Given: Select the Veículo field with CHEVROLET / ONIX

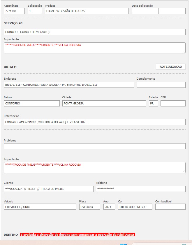Looking at the screenshot, I should pyautogui.click(x=40, y=207).
